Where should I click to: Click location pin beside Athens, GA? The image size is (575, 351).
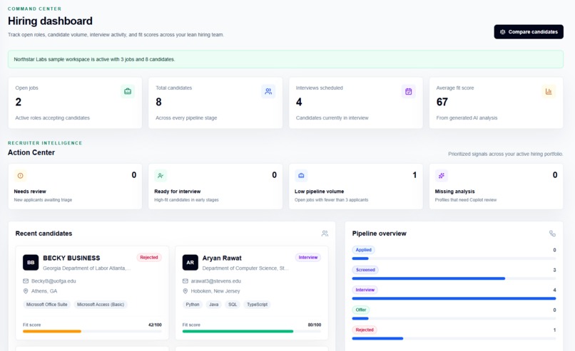(x=26, y=291)
